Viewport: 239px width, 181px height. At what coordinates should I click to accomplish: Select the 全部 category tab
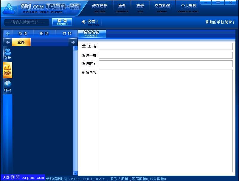[x=21, y=42]
